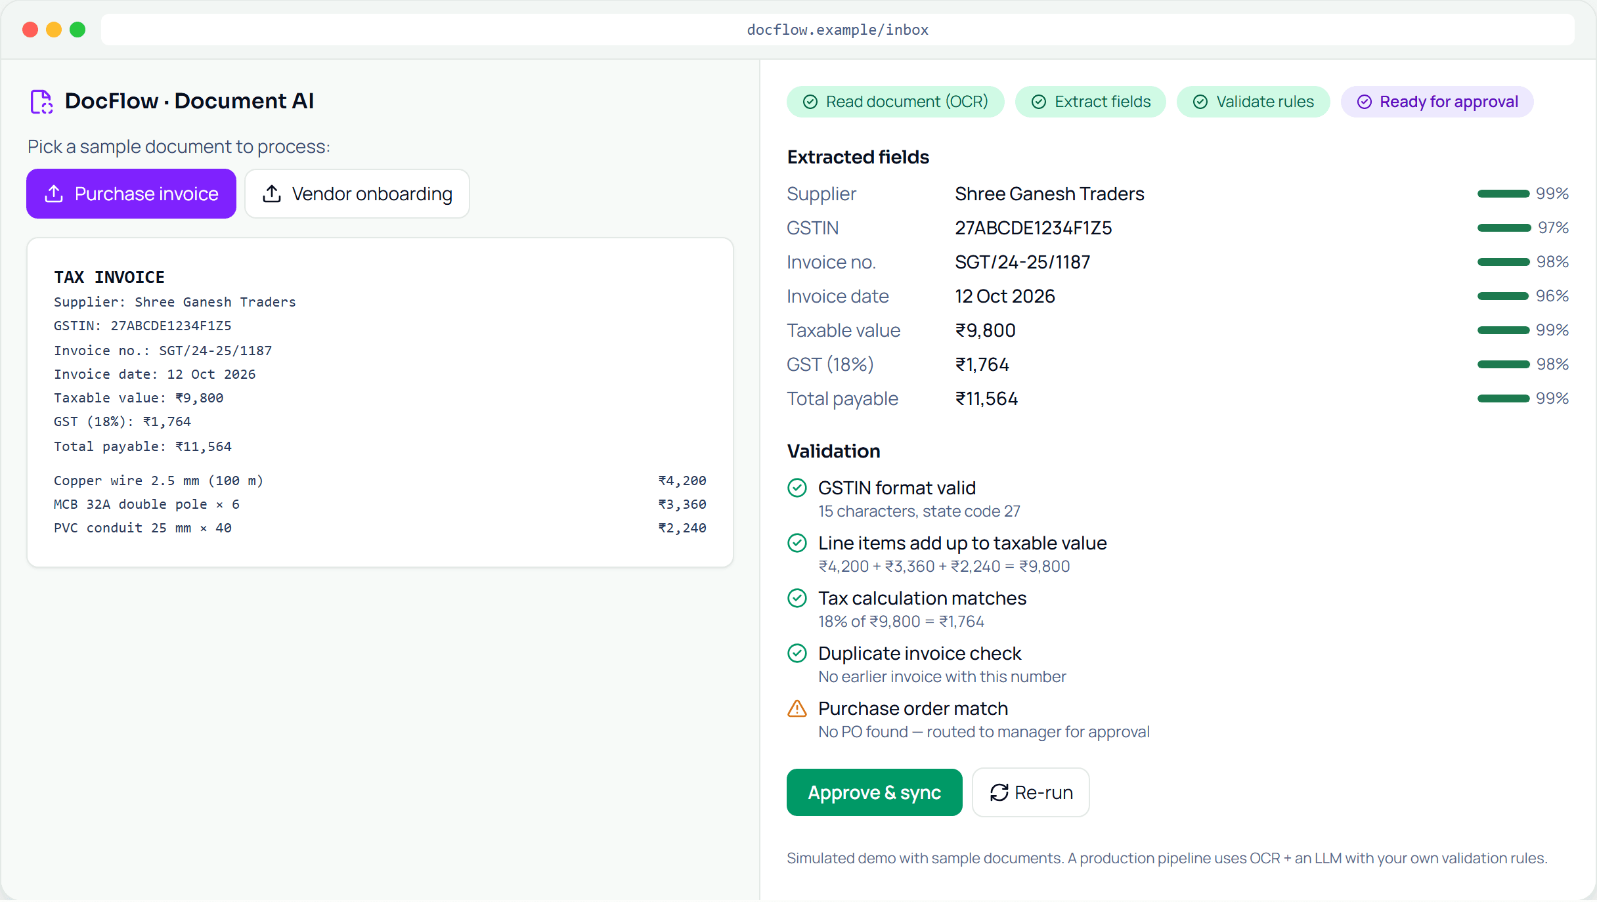Click extracted GST (18%) value ₹1,764

(x=982, y=364)
